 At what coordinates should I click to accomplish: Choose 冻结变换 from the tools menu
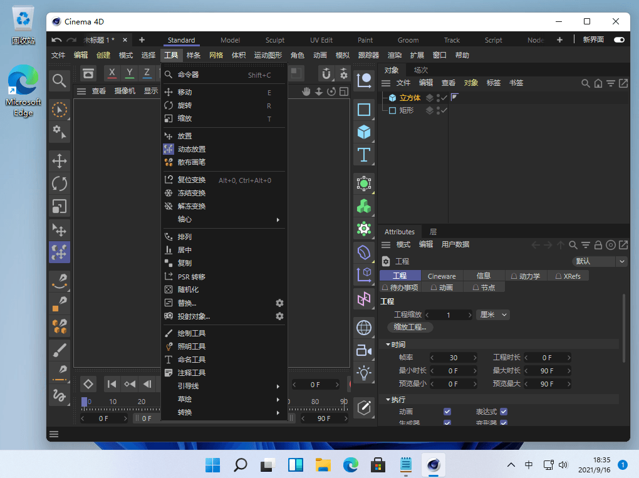[224, 193]
